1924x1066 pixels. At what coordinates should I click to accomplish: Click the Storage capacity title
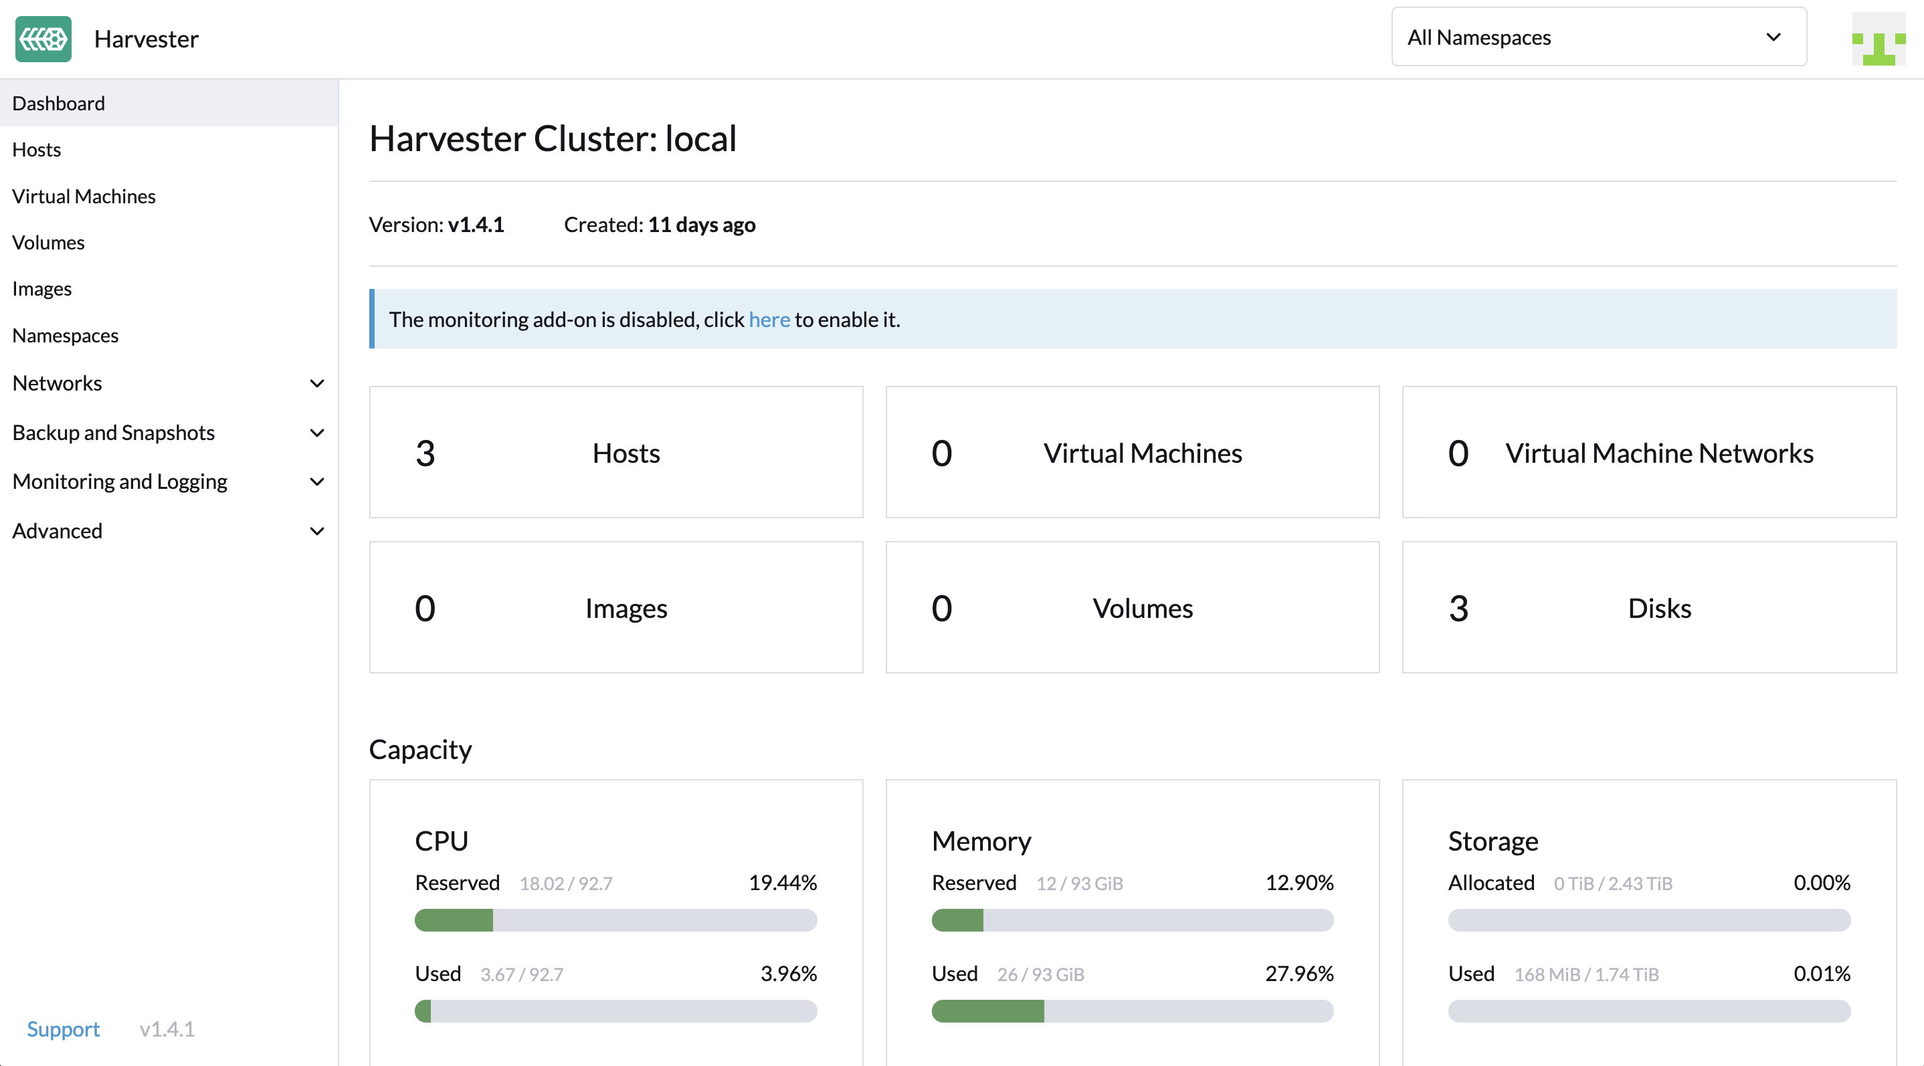click(1493, 841)
